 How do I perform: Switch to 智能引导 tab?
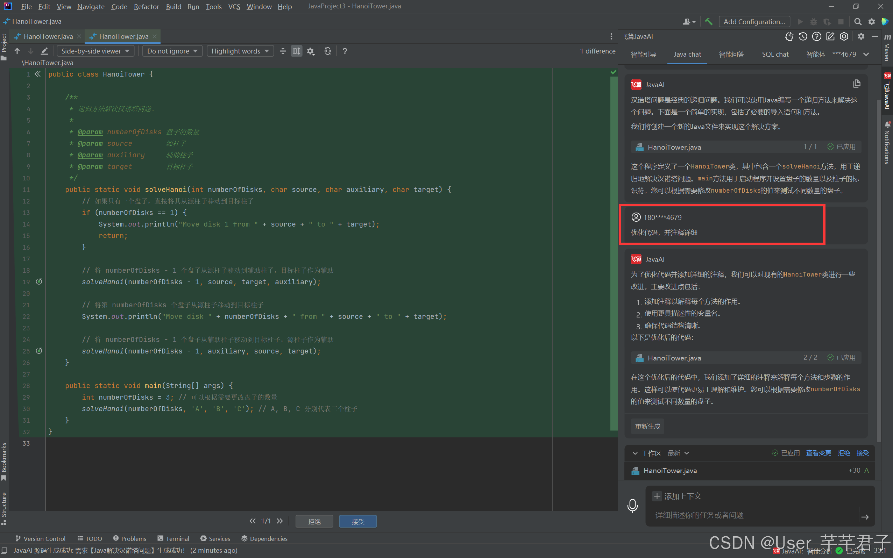tap(644, 54)
